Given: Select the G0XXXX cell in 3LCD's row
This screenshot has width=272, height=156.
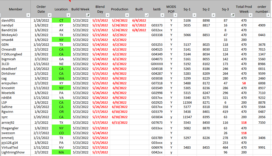Looking at the screenshot, I should pyautogui.click(x=157, y=64).
